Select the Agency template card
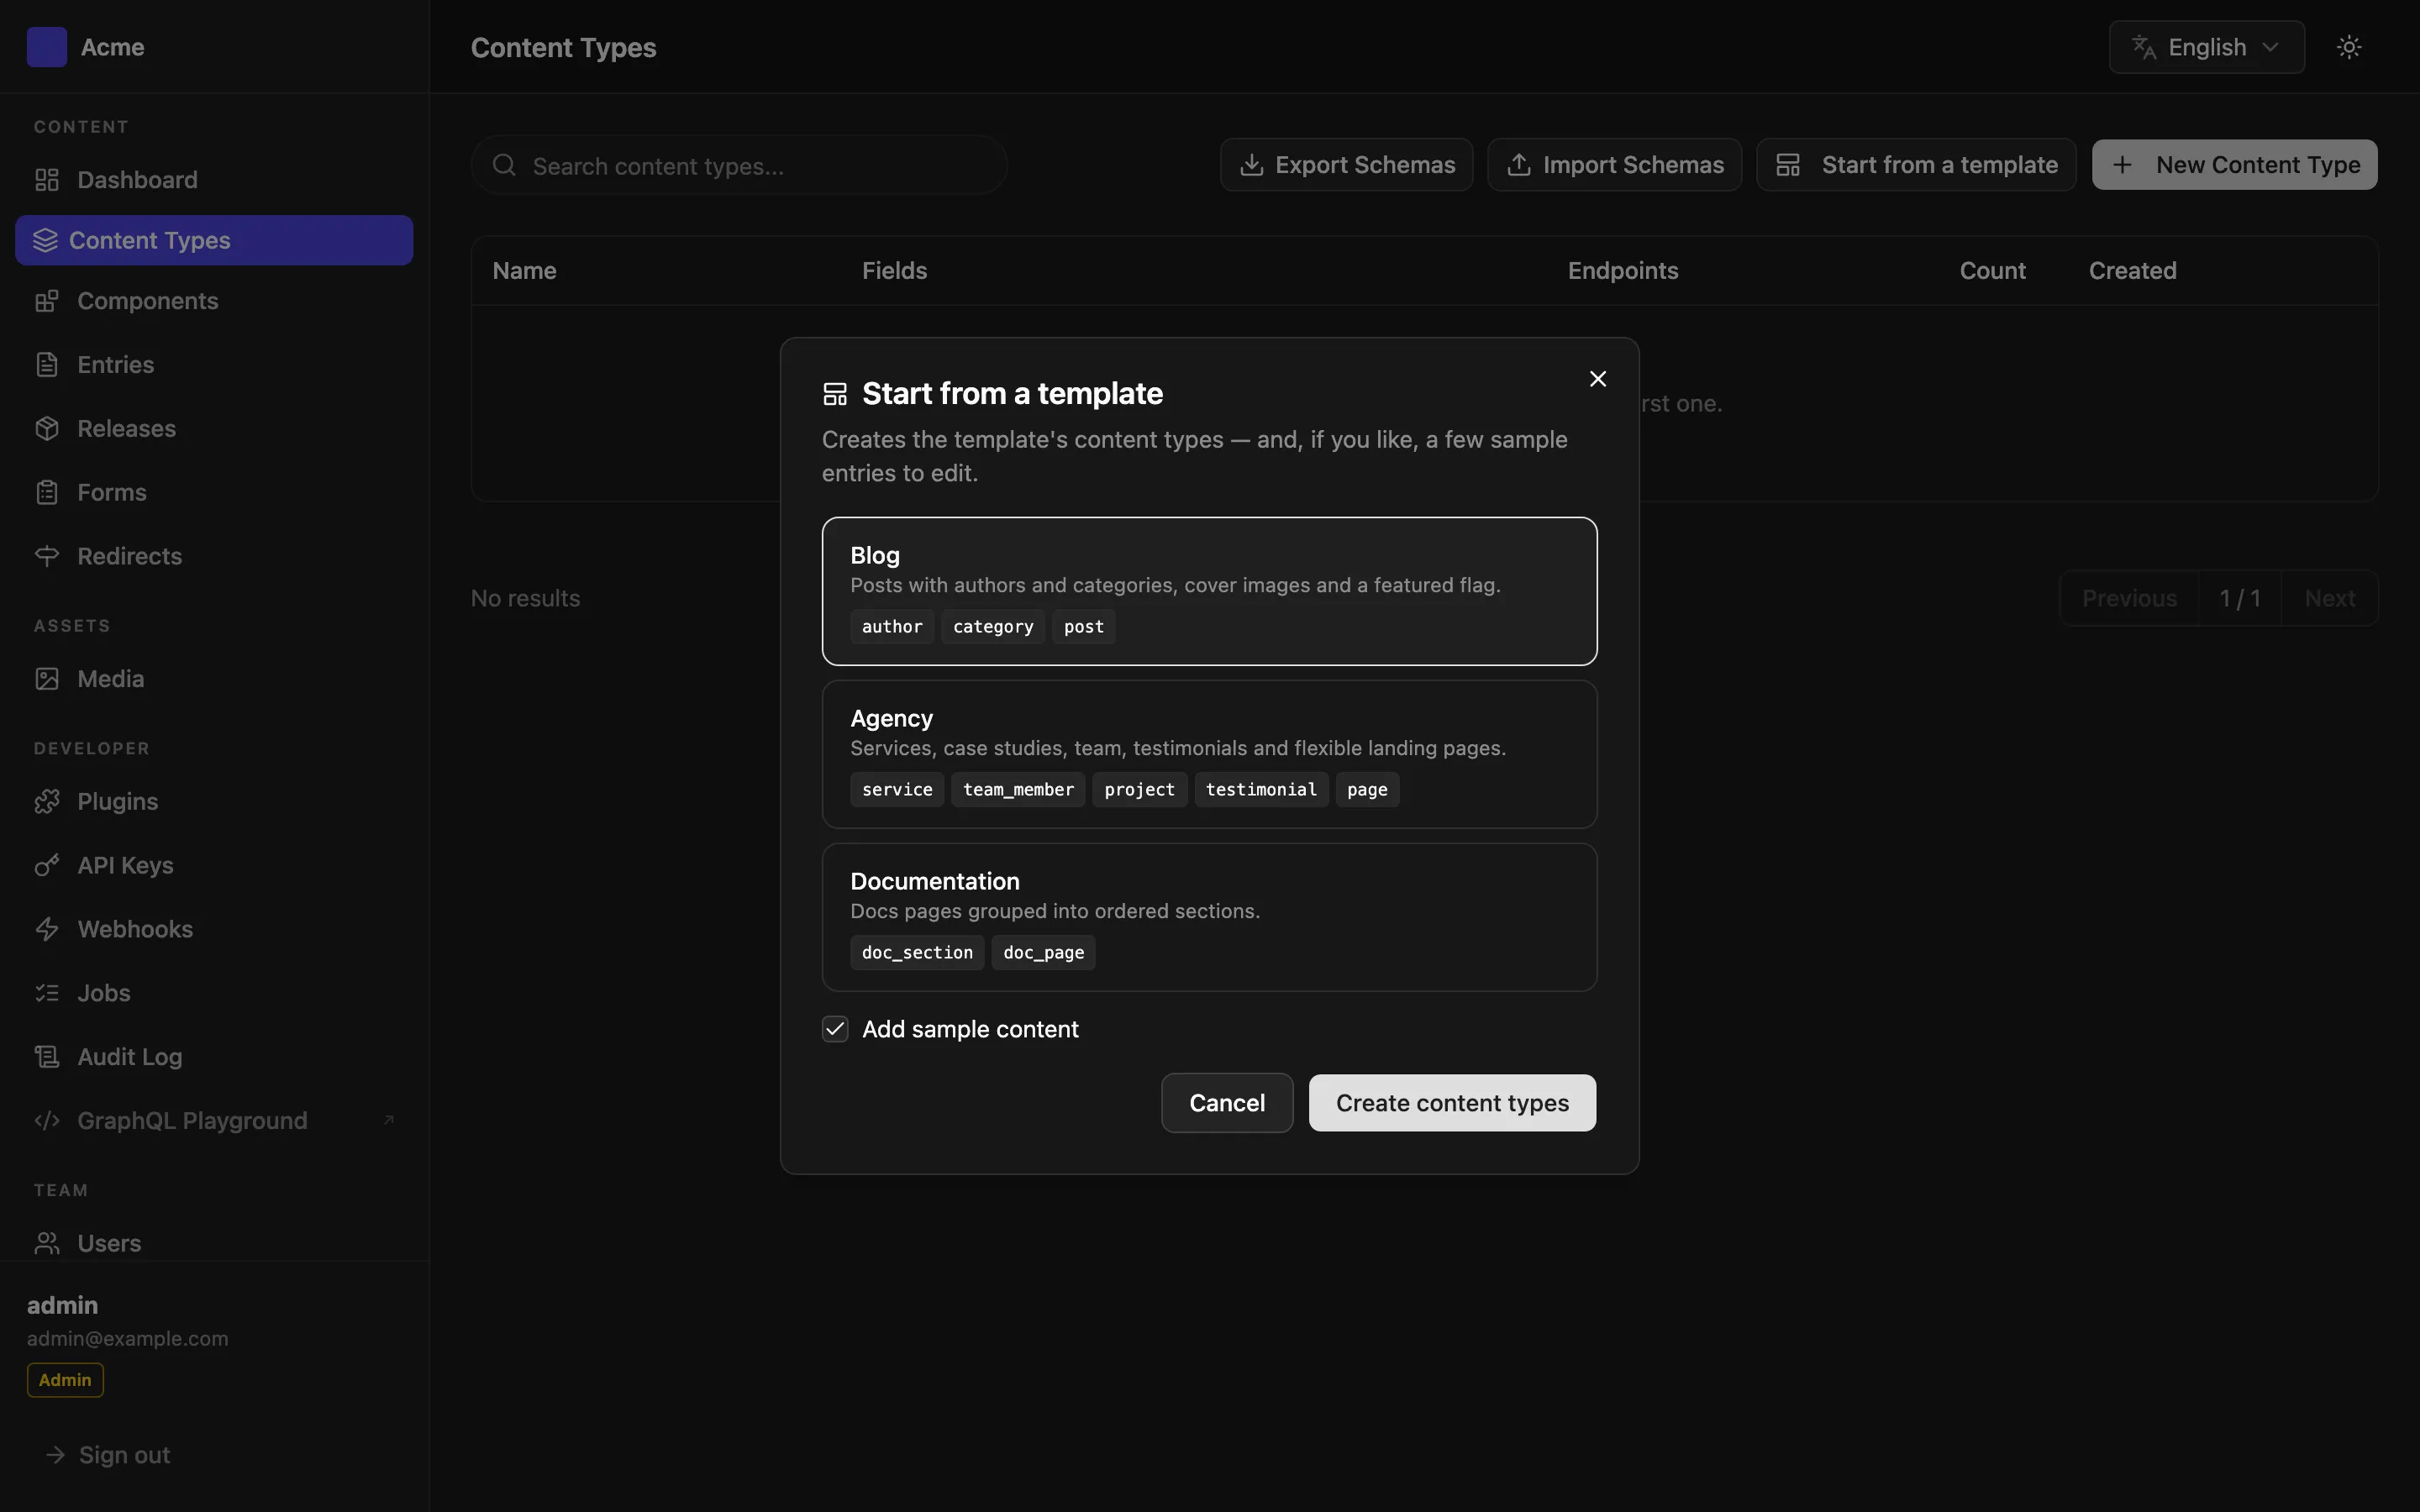2420x1512 pixels. point(1209,754)
